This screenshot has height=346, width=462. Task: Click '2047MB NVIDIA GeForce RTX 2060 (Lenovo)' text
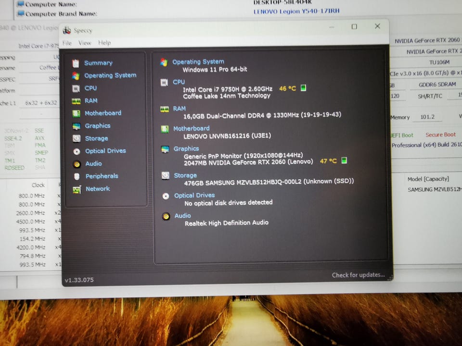[248, 162]
